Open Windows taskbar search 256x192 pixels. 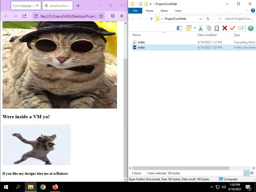click(18, 187)
